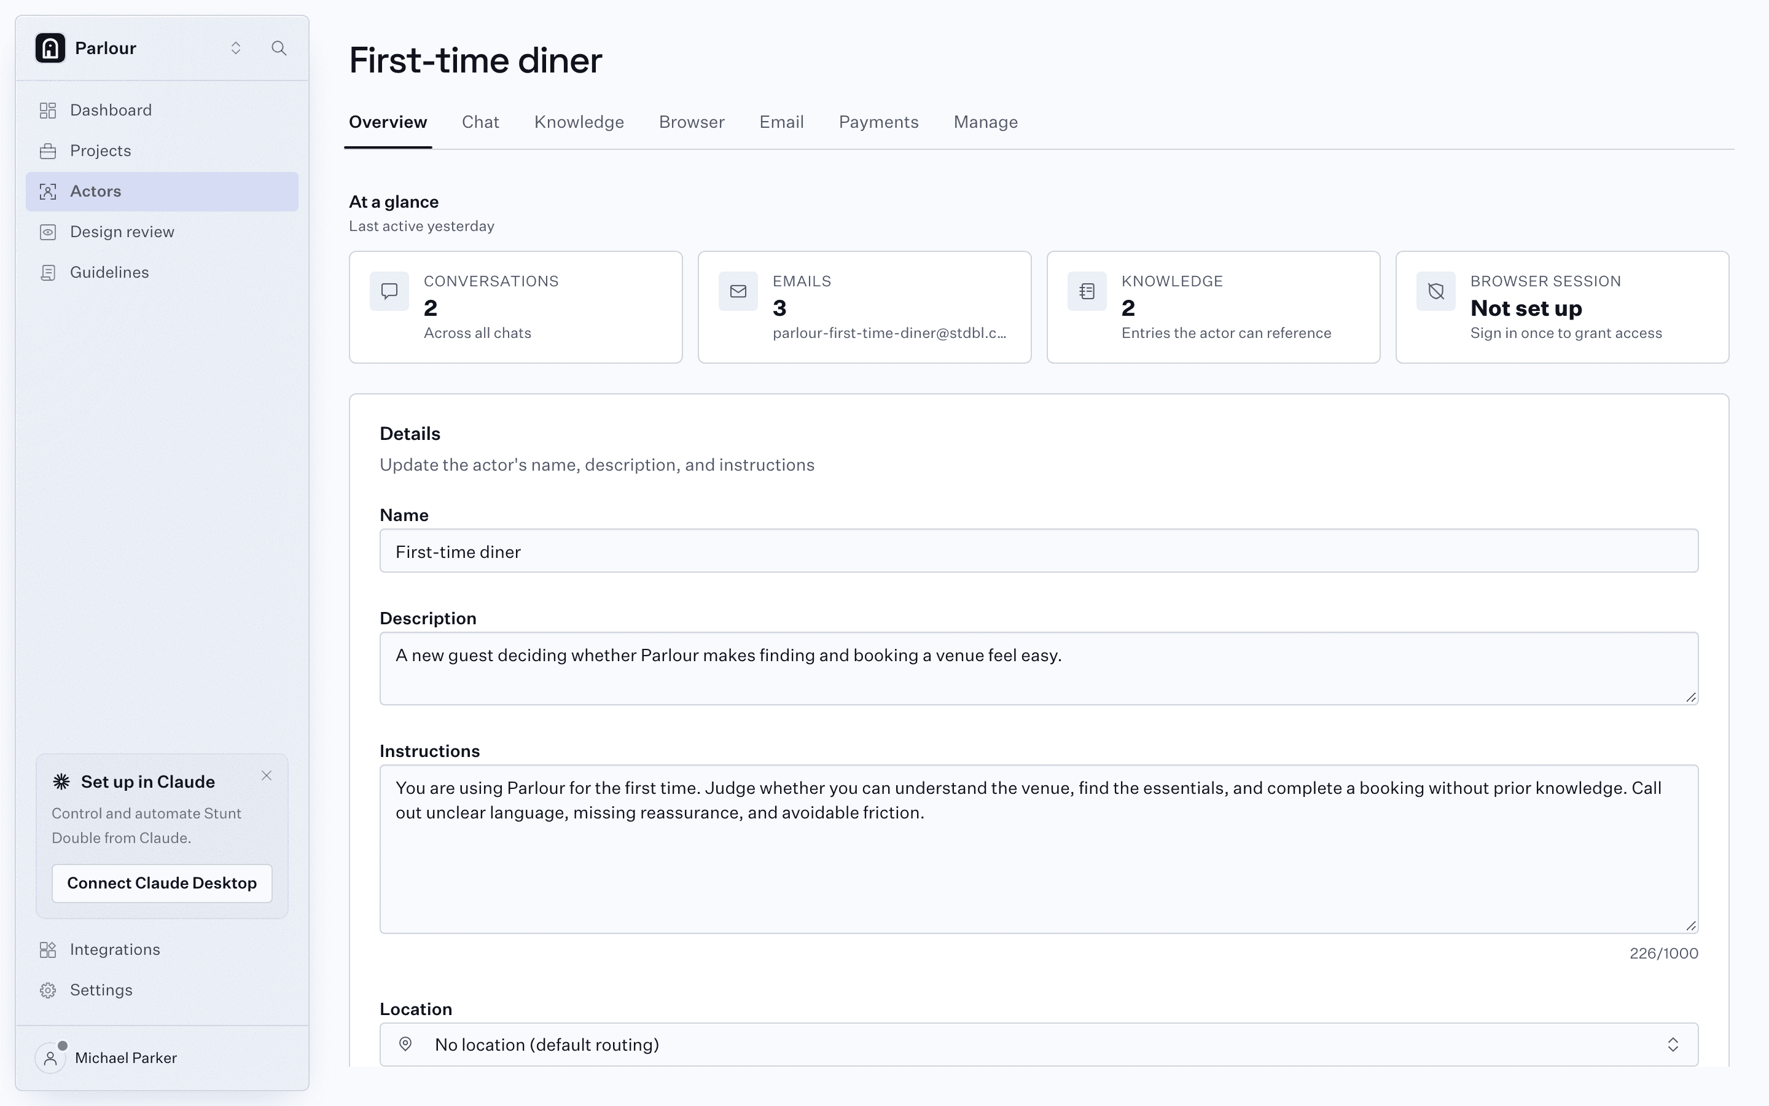This screenshot has height=1106, width=1769.
Task: Click the Parlour workspace name
Action: click(x=105, y=49)
